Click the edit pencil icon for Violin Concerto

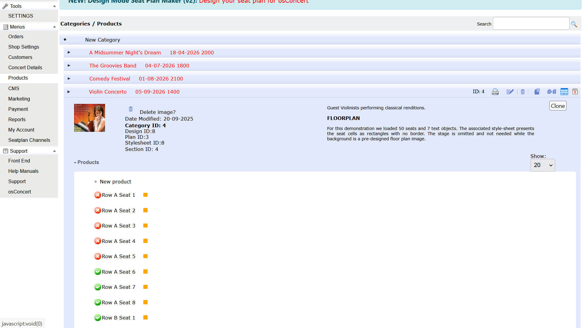tap(510, 92)
